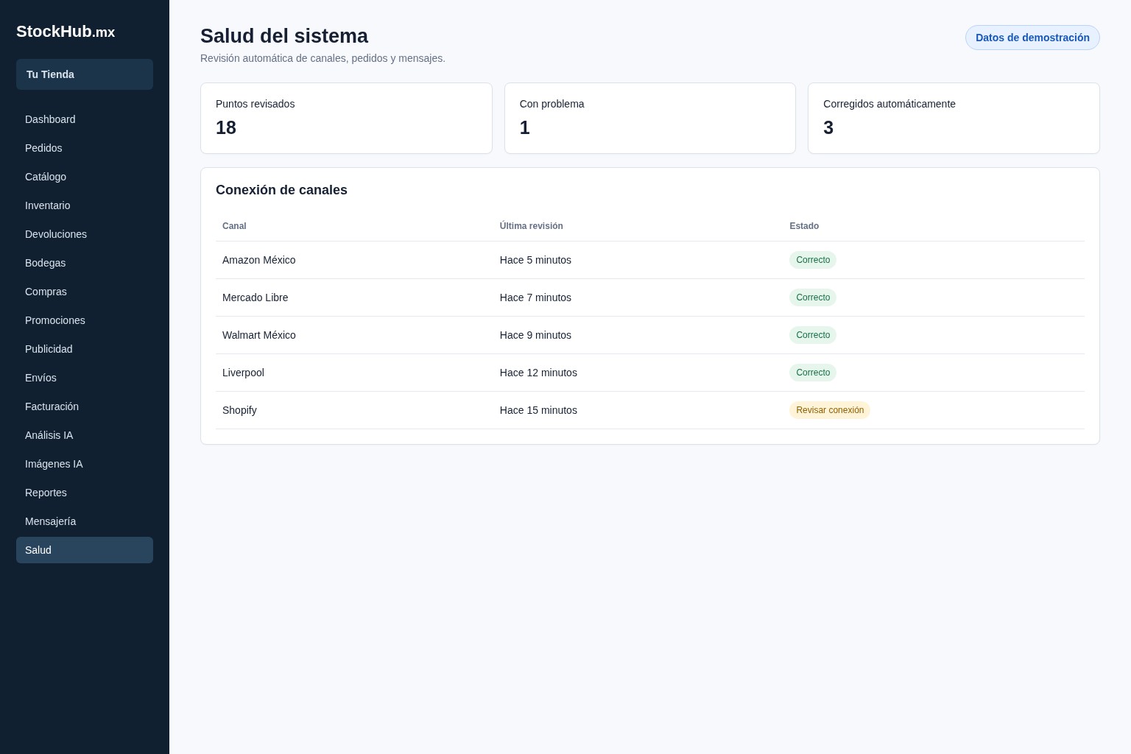Click the Última revisión column header
The image size is (1131, 754).
(531, 226)
